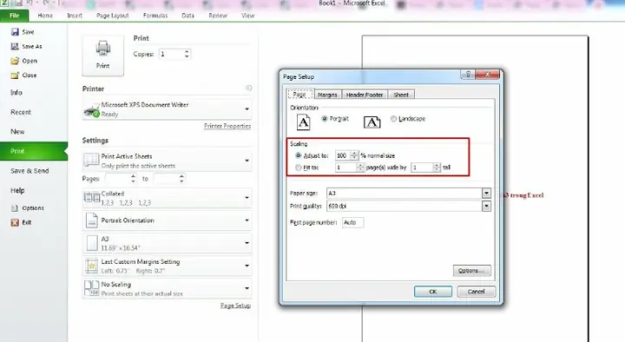Click the printer info icon beside Printer heading
625x342 pixels.
pyautogui.click(x=249, y=88)
